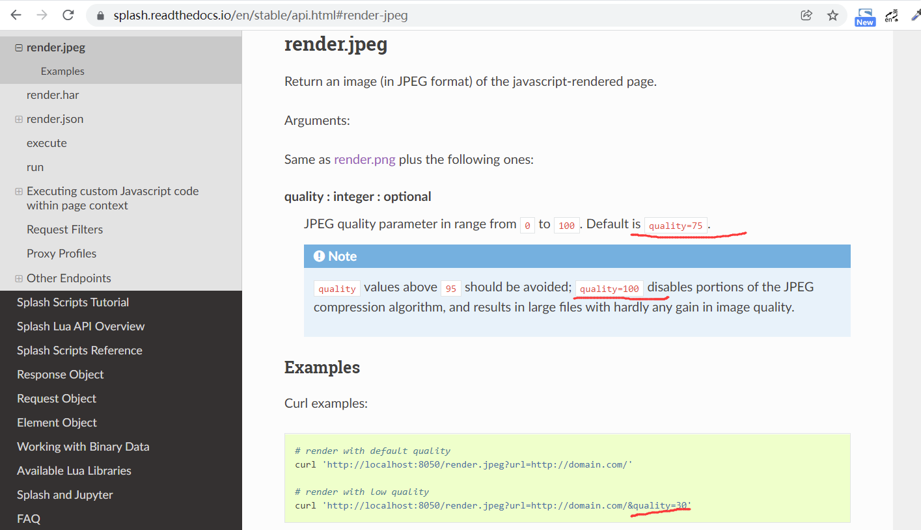
Task: Open Splash Lua API Overview
Action: [81, 326]
